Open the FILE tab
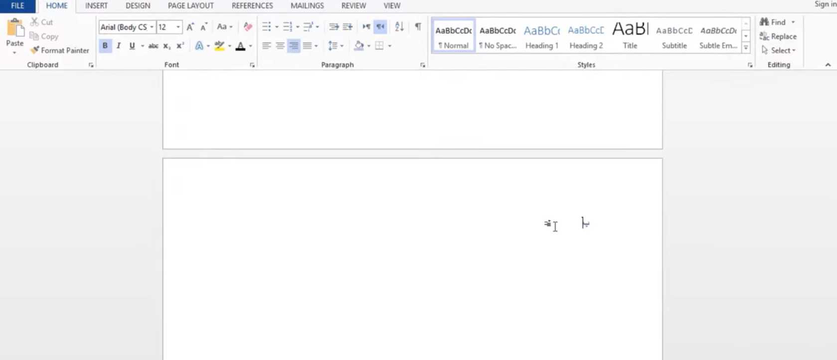Image resolution: width=837 pixels, height=360 pixels. point(17,6)
